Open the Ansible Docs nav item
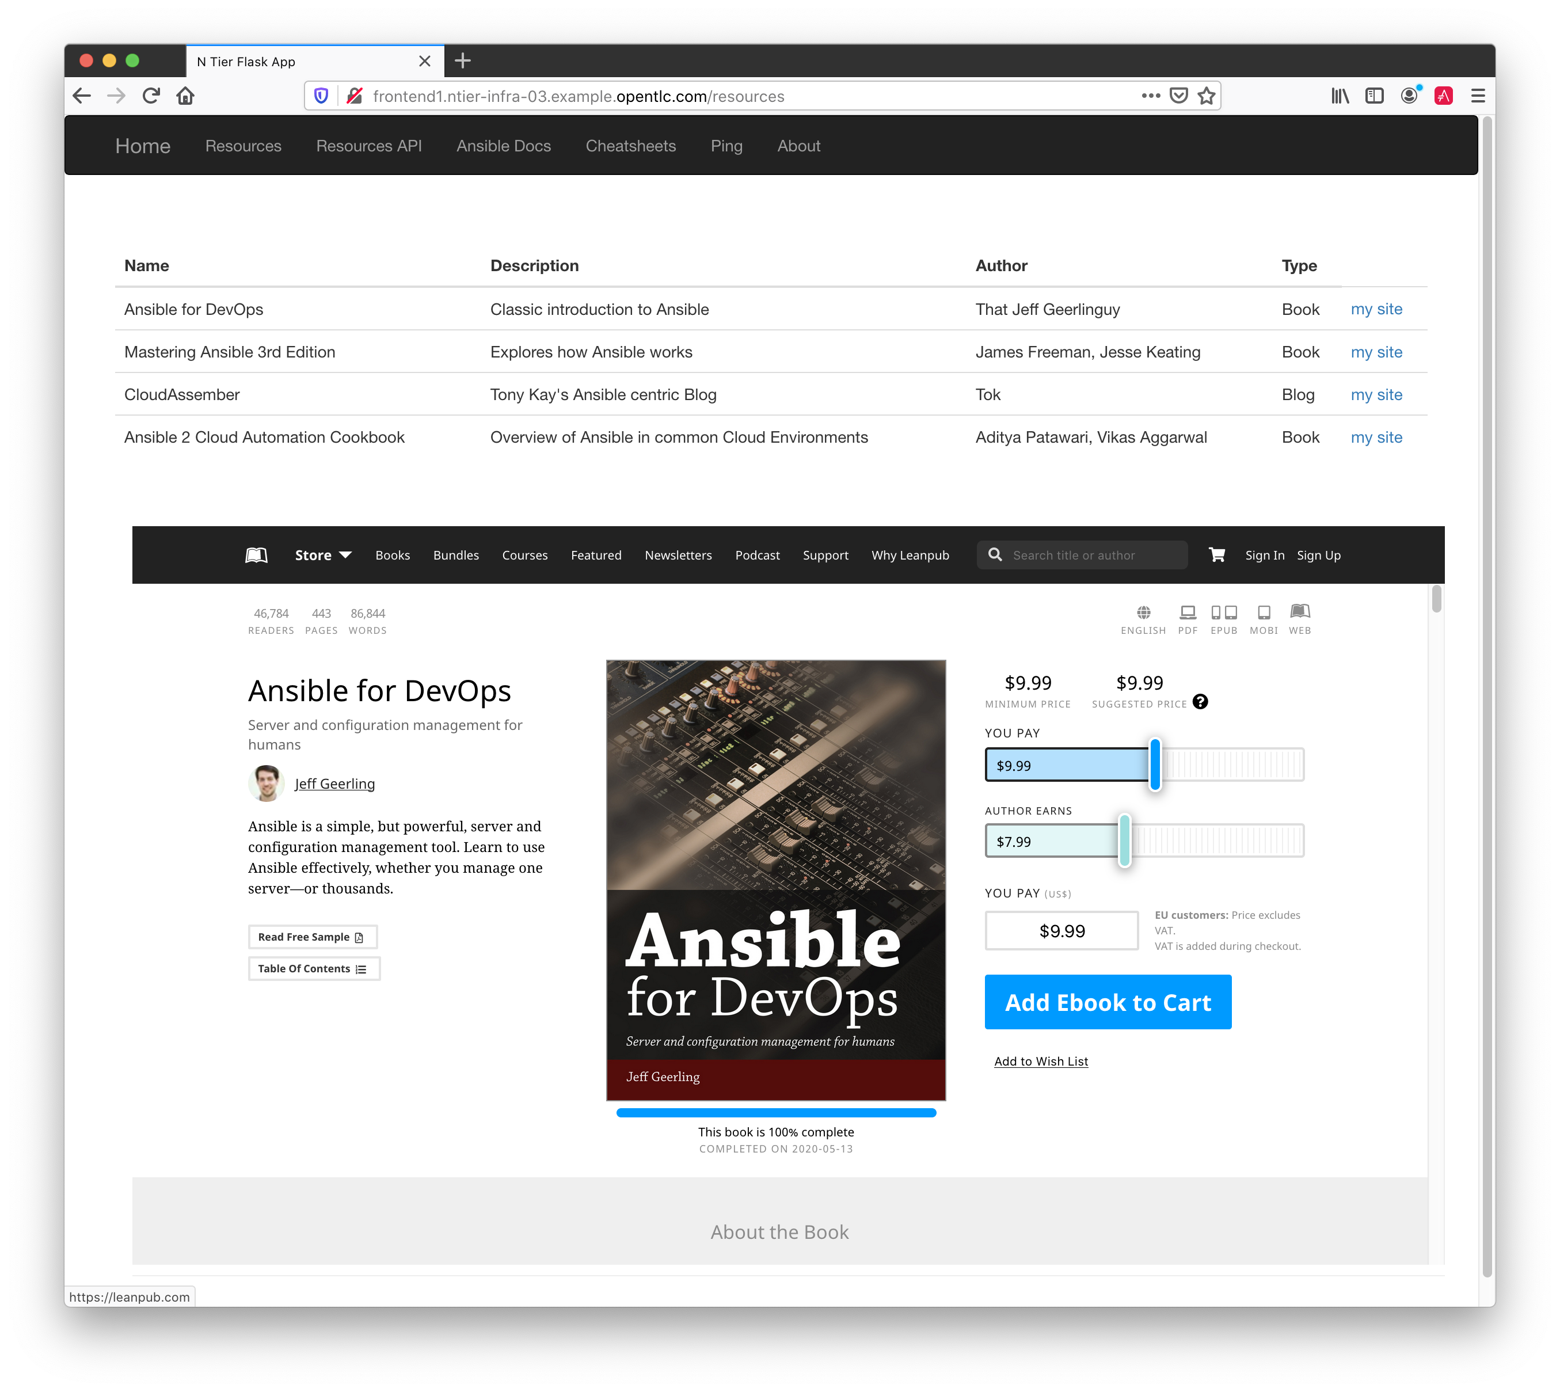This screenshot has height=1392, width=1560. tap(504, 145)
